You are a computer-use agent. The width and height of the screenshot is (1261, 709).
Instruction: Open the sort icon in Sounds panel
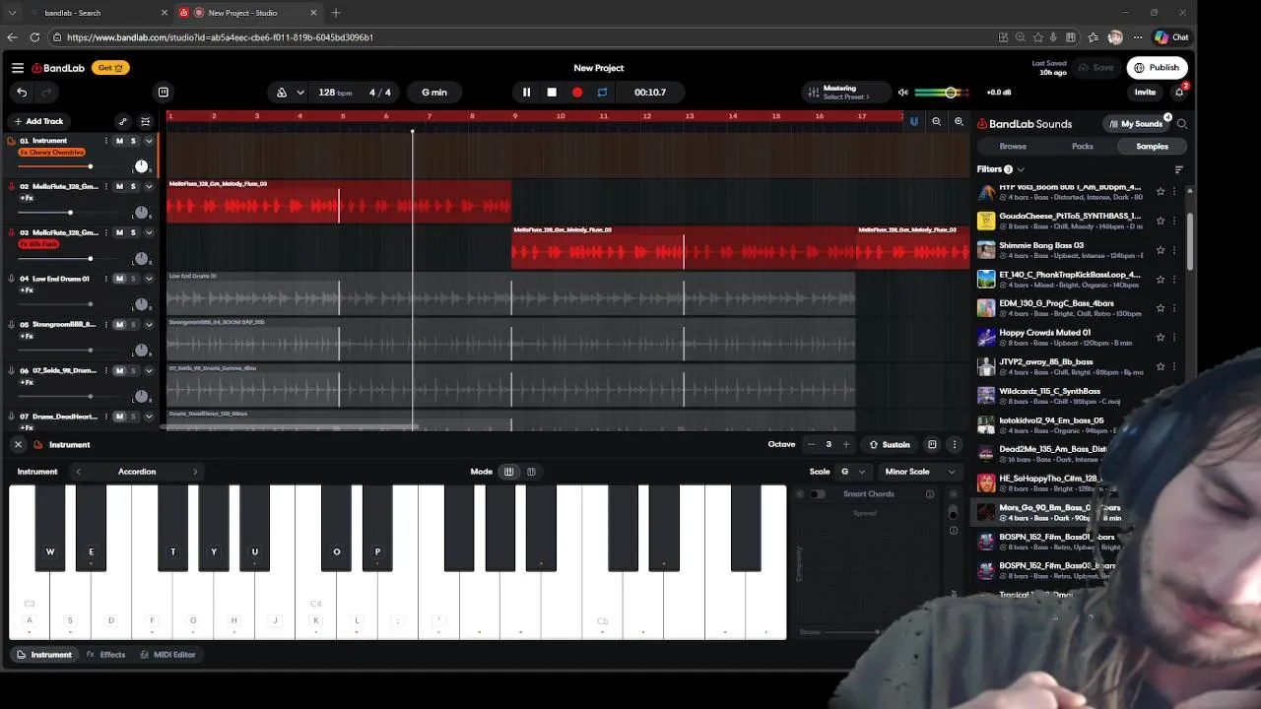(1179, 169)
